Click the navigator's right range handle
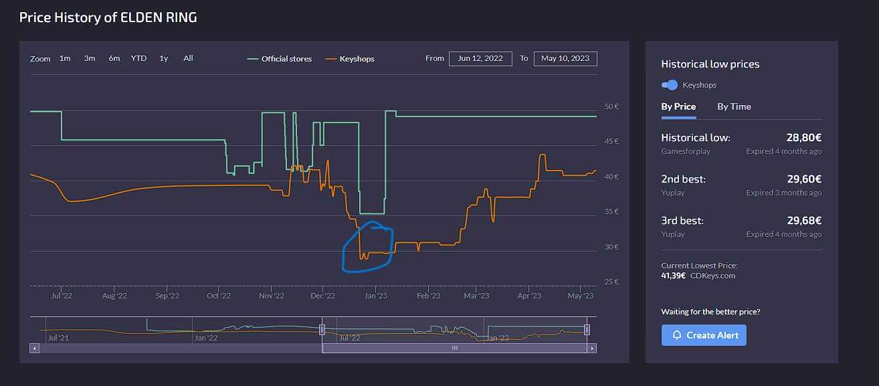Viewport: 879px width, 386px height. [587, 329]
